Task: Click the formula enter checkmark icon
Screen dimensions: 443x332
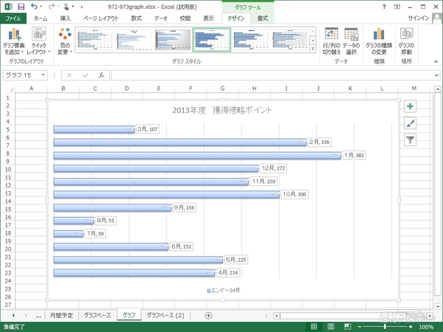Action: [x=86, y=75]
